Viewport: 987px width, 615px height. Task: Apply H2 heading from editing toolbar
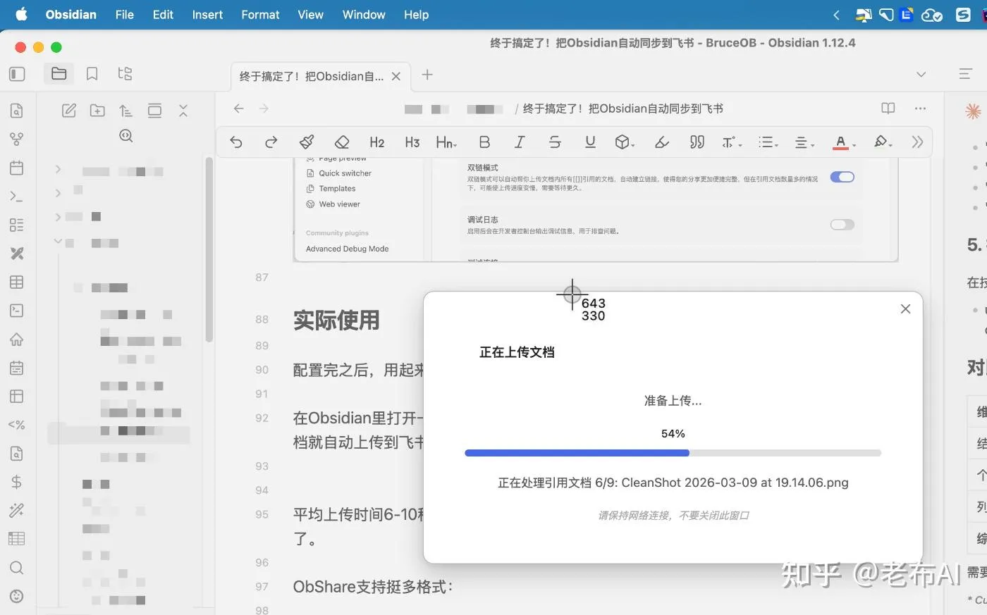click(x=376, y=142)
